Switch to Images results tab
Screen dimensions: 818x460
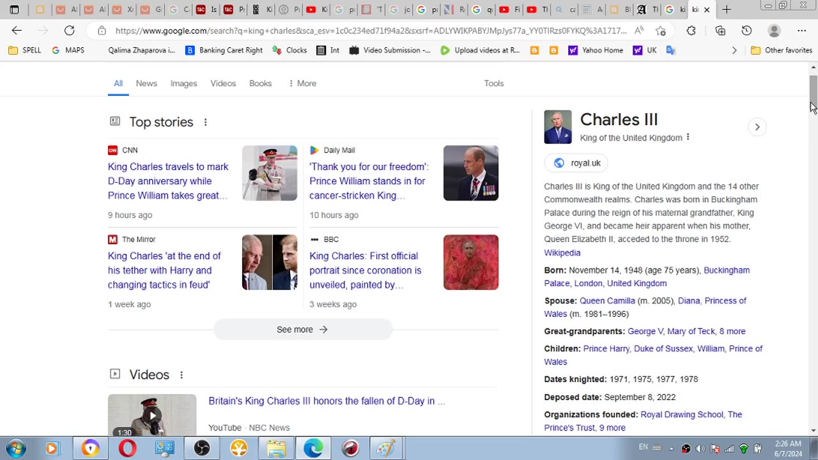tap(183, 83)
